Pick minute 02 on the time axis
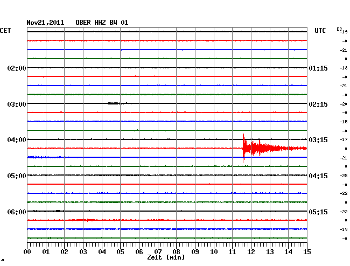Screen dimensions: 350x266 click(x=64, y=252)
